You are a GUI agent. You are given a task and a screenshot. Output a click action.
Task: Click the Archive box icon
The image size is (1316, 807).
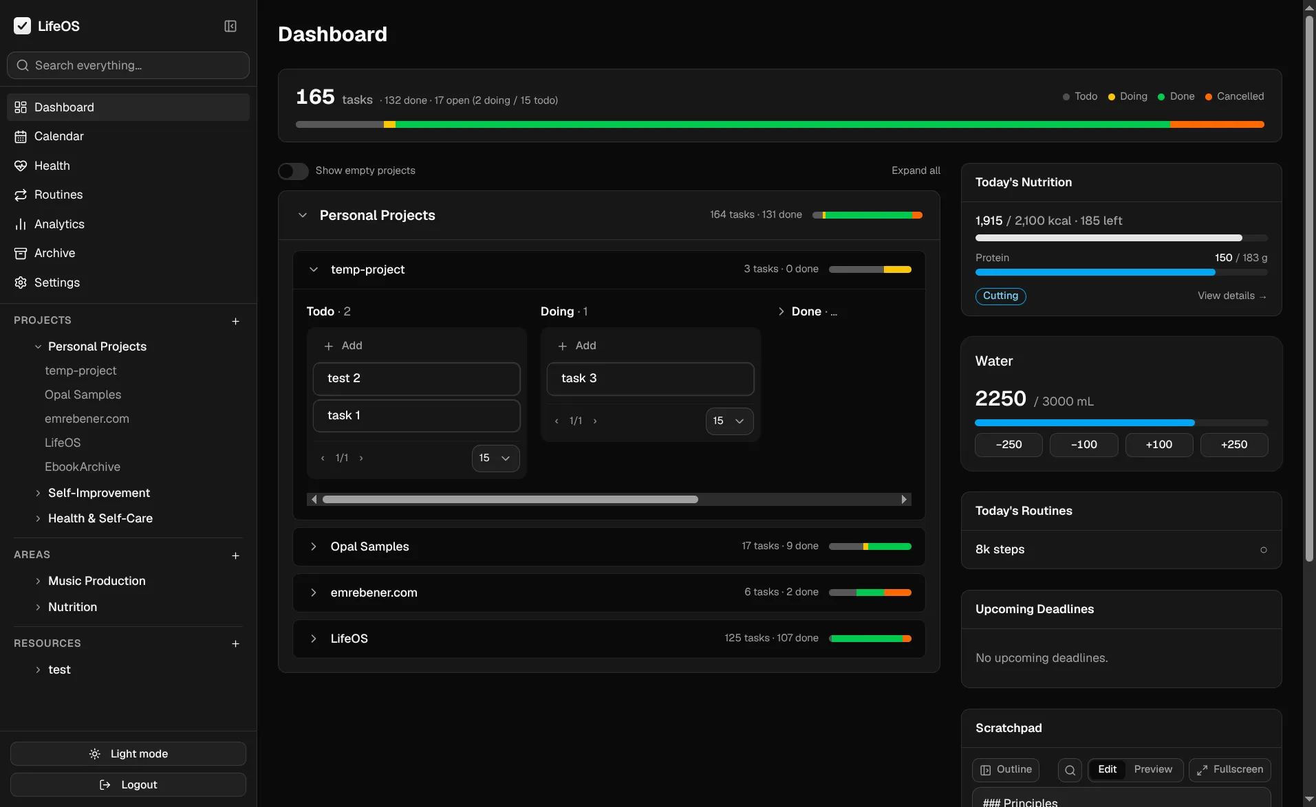pos(21,254)
